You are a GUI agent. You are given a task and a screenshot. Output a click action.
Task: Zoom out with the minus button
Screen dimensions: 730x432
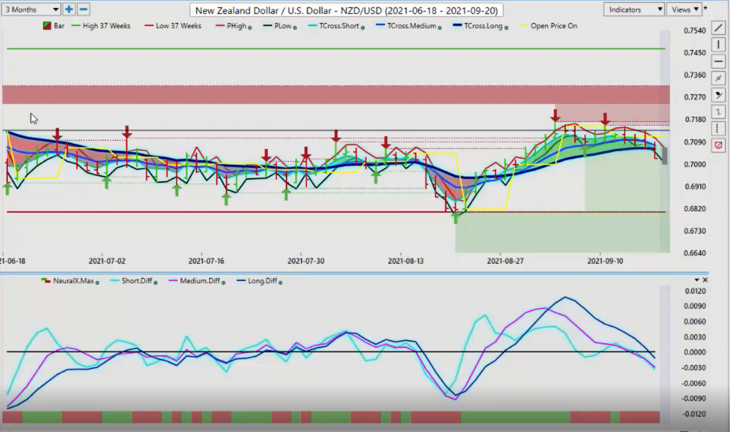[83, 9]
